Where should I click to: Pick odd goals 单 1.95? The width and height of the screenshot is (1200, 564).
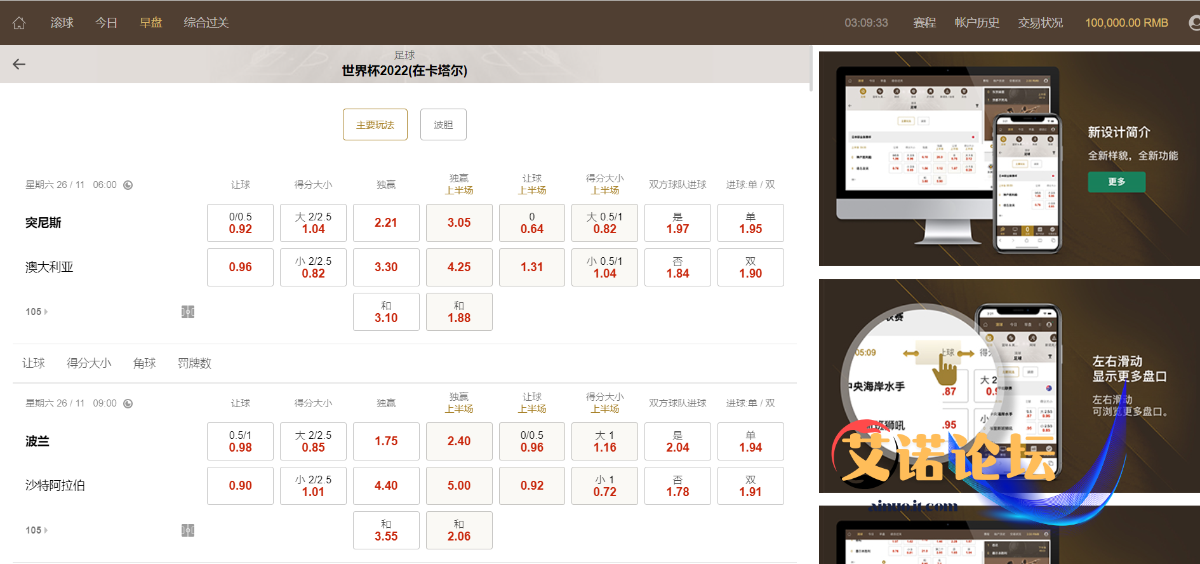point(750,223)
